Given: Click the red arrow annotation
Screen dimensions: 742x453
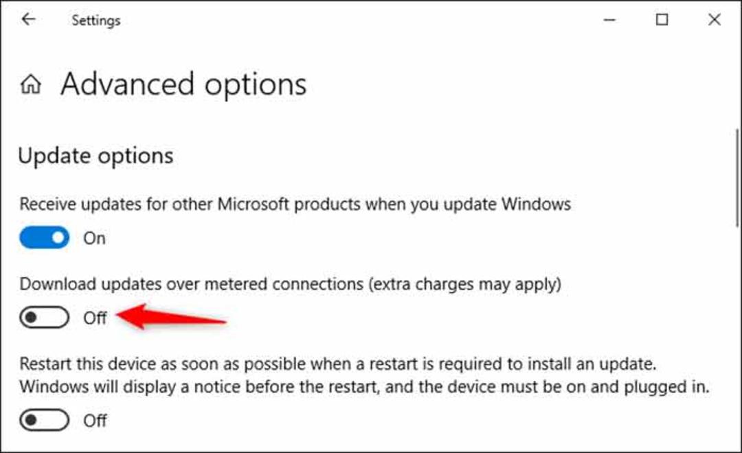Looking at the screenshot, I should click(x=171, y=317).
